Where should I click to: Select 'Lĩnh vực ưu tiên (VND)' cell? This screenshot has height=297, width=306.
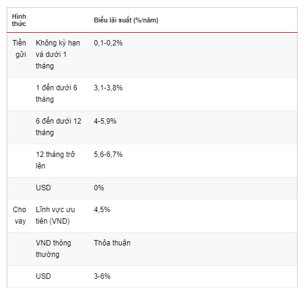click(x=55, y=215)
